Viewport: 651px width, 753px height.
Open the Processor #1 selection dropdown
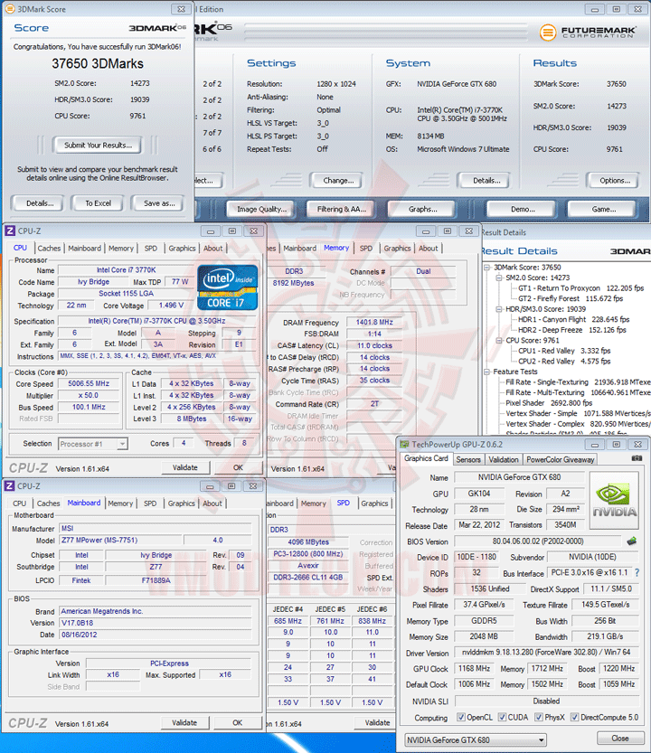coord(93,444)
